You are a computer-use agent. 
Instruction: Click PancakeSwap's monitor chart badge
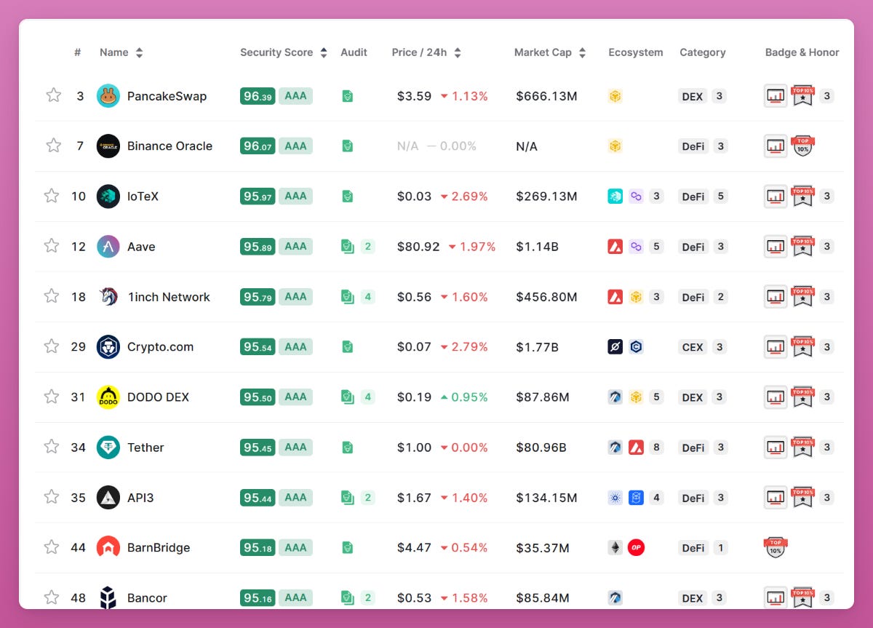[x=776, y=95]
